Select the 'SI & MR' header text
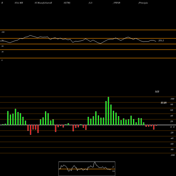176x176 pixels. click(x=19, y=3)
